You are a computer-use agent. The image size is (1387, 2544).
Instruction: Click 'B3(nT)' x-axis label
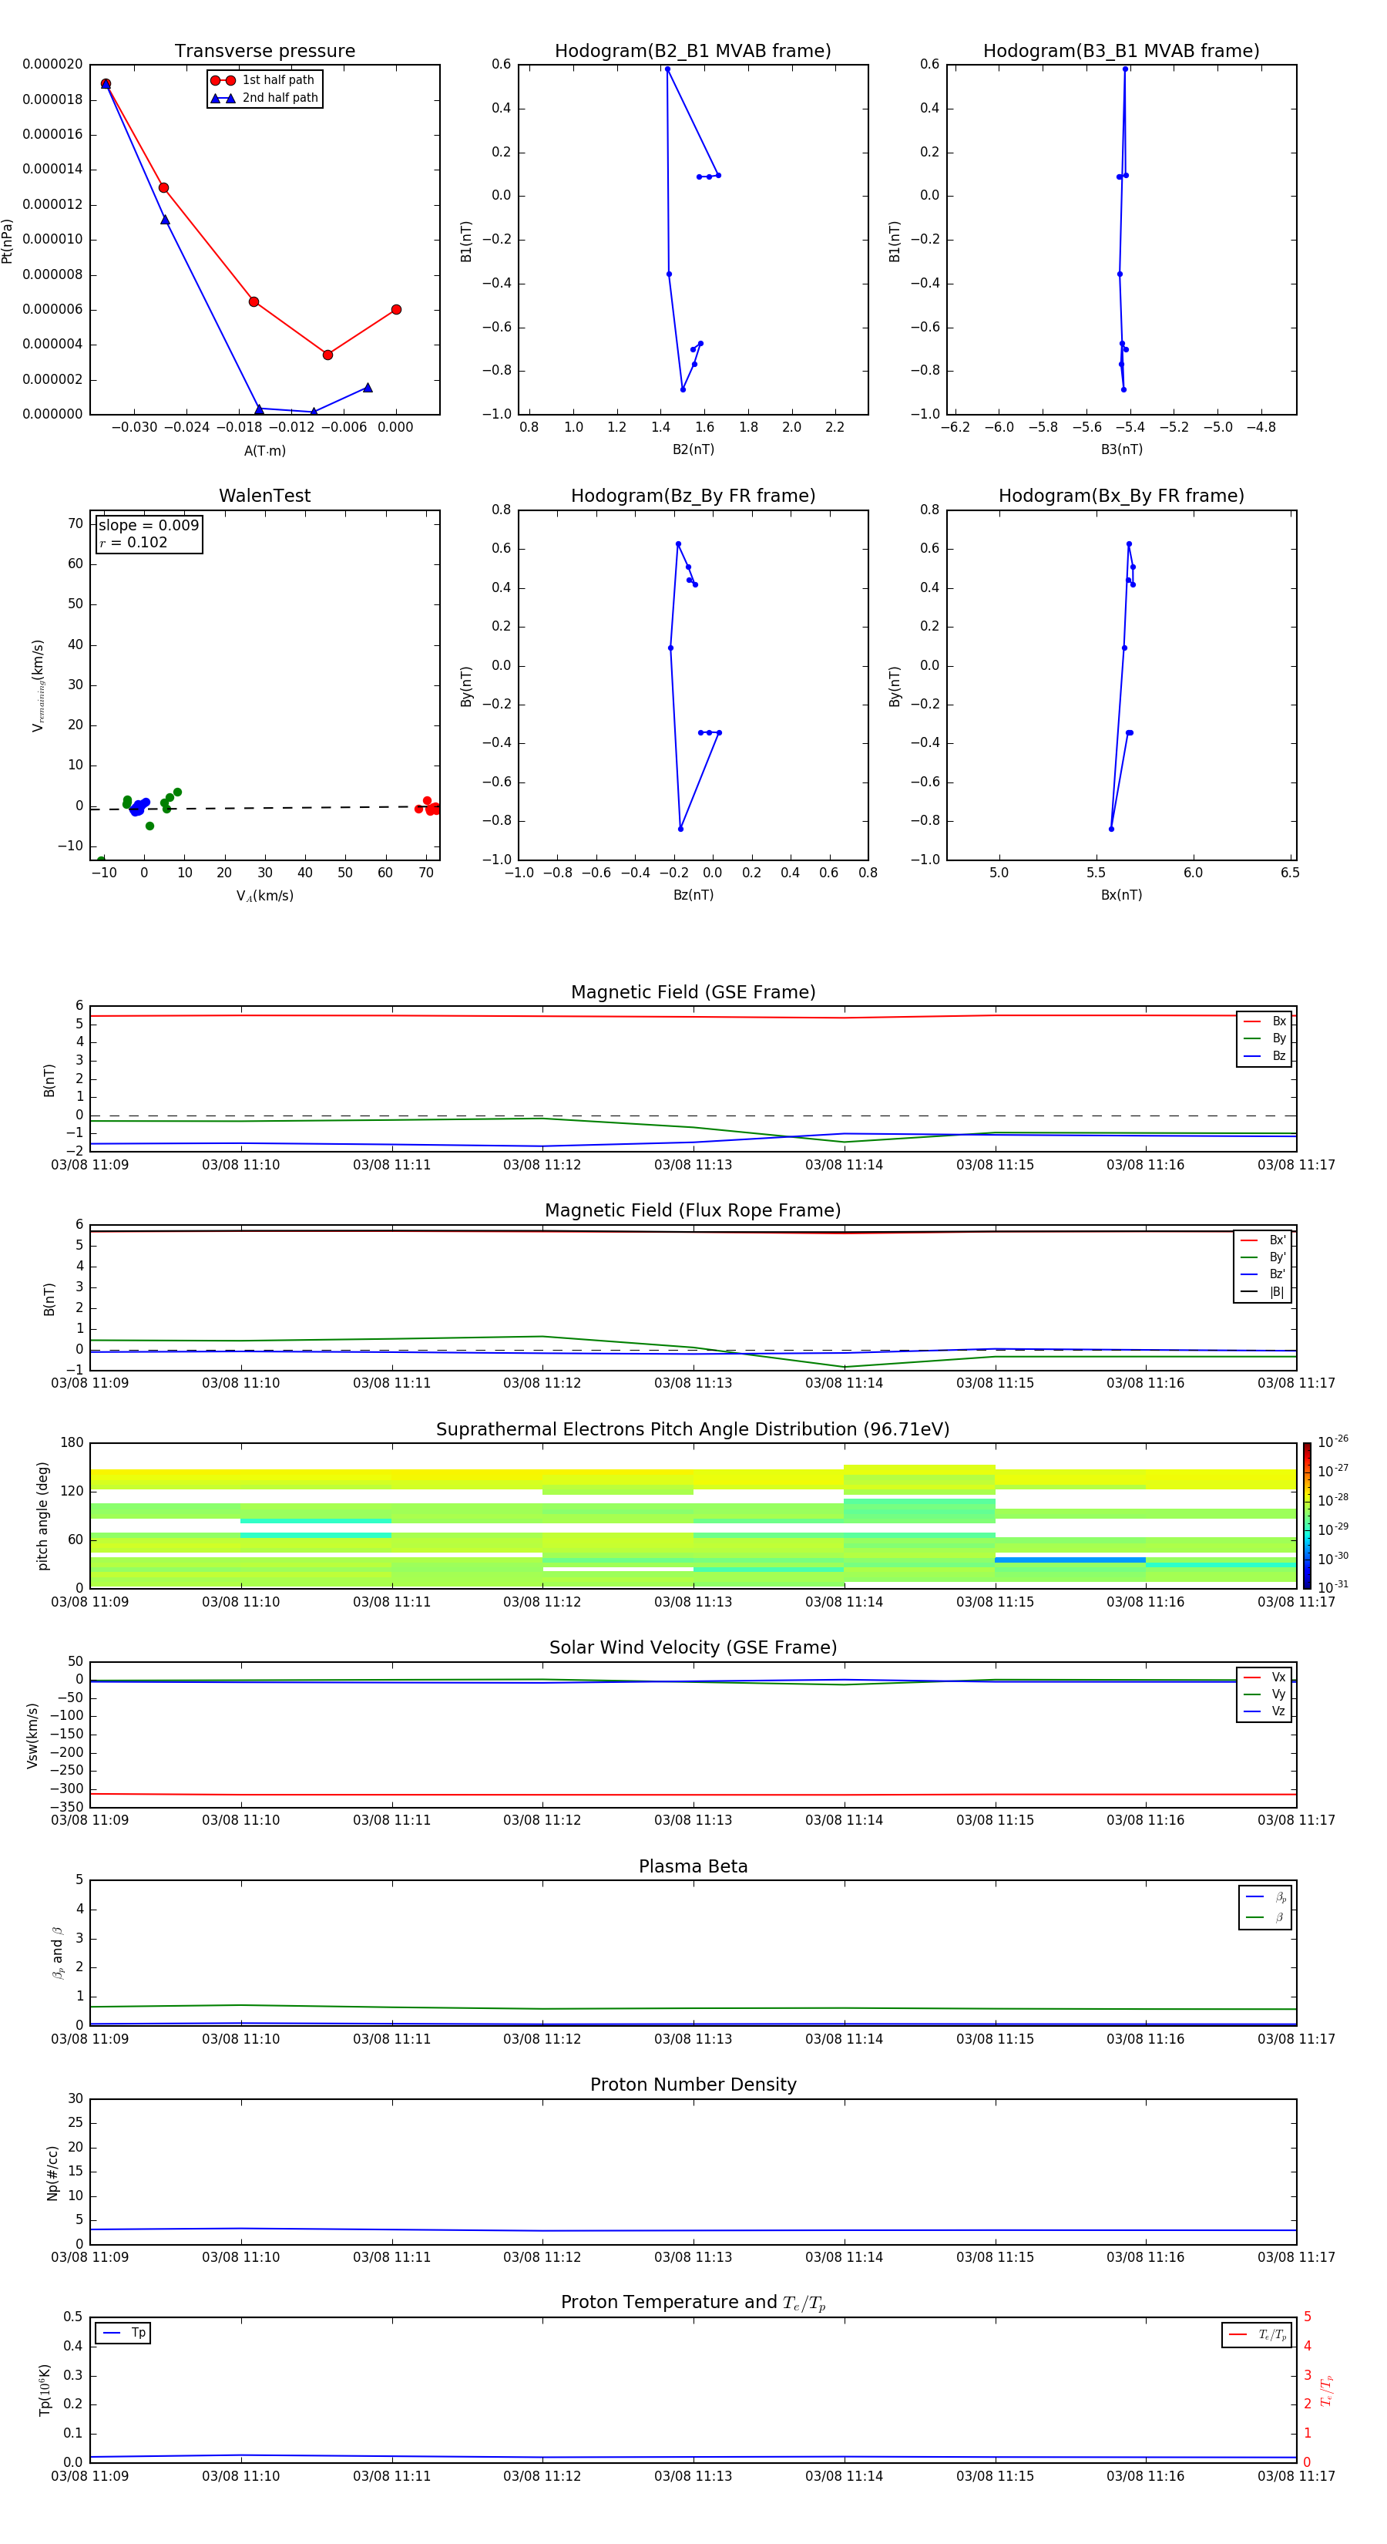1121,449
